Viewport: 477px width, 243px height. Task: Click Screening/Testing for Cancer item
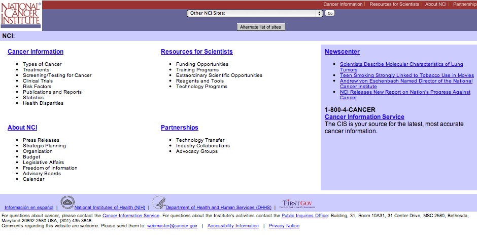coord(57,75)
